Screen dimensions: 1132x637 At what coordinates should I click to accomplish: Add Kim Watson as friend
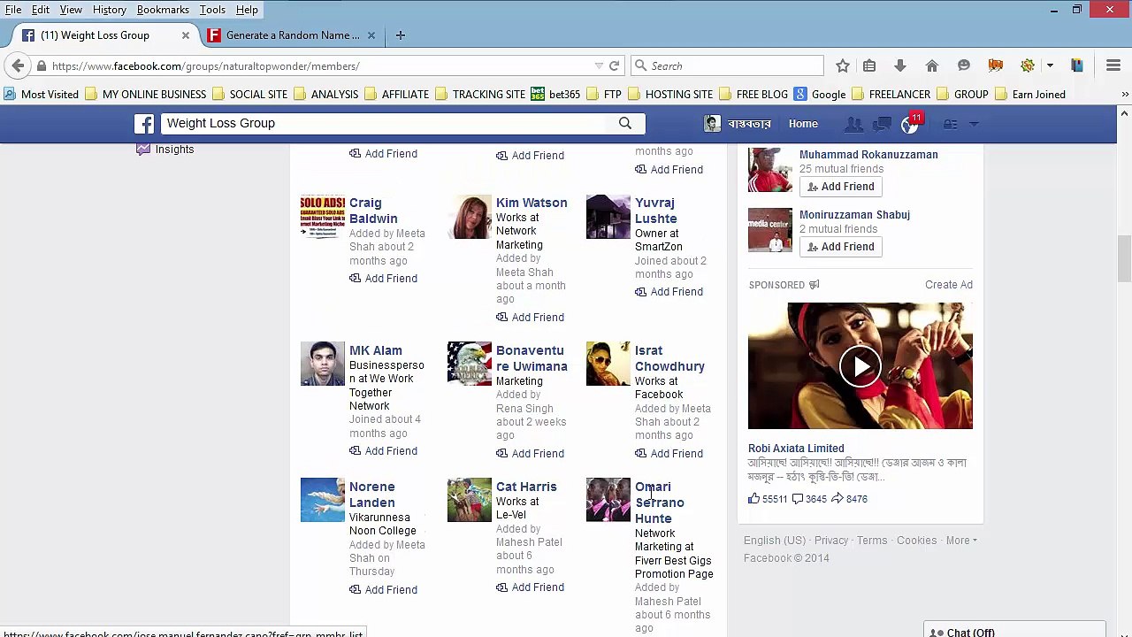530,317
